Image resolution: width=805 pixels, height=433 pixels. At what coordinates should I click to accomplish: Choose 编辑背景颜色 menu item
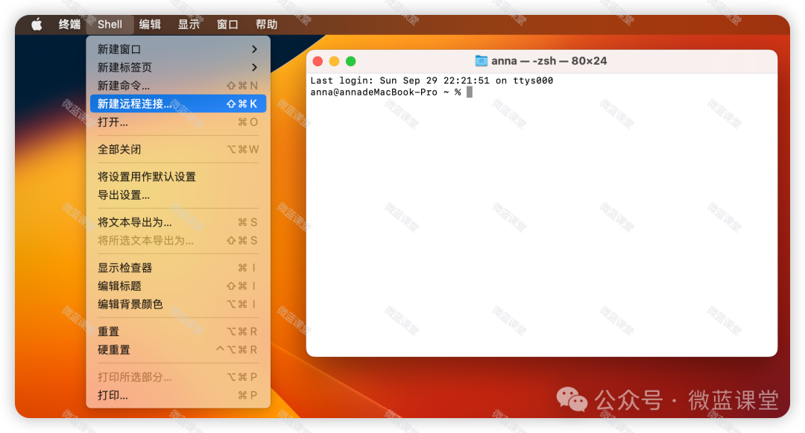[178, 304]
